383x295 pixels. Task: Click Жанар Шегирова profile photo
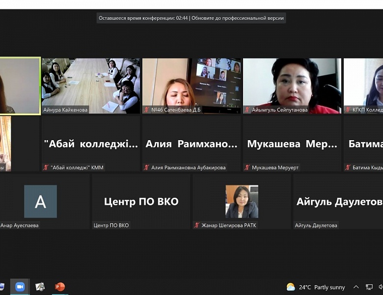click(242, 201)
